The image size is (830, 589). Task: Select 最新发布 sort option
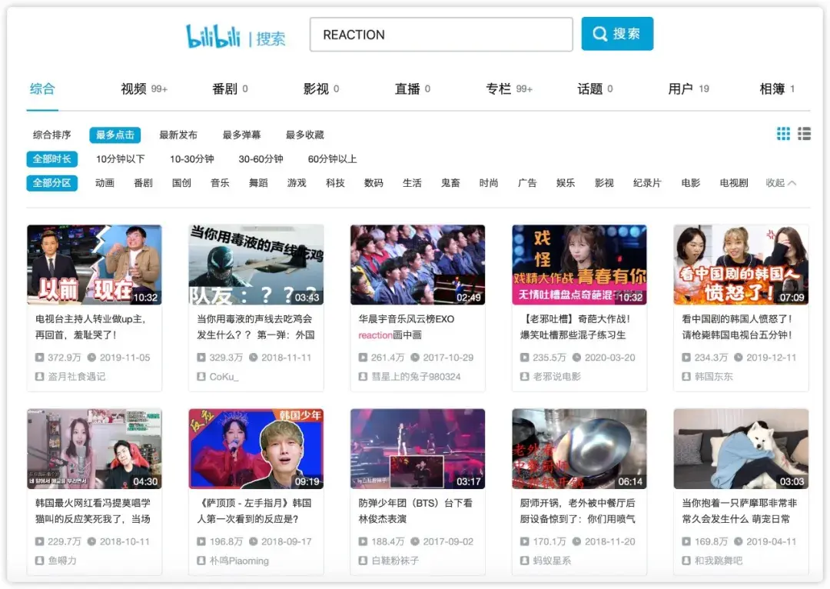[x=178, y=135]
